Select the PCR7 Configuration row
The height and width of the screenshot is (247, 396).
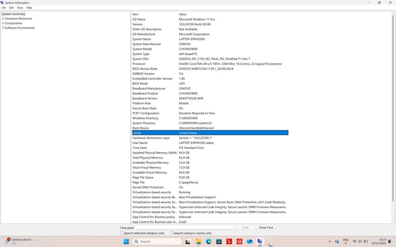click(210, 113)
